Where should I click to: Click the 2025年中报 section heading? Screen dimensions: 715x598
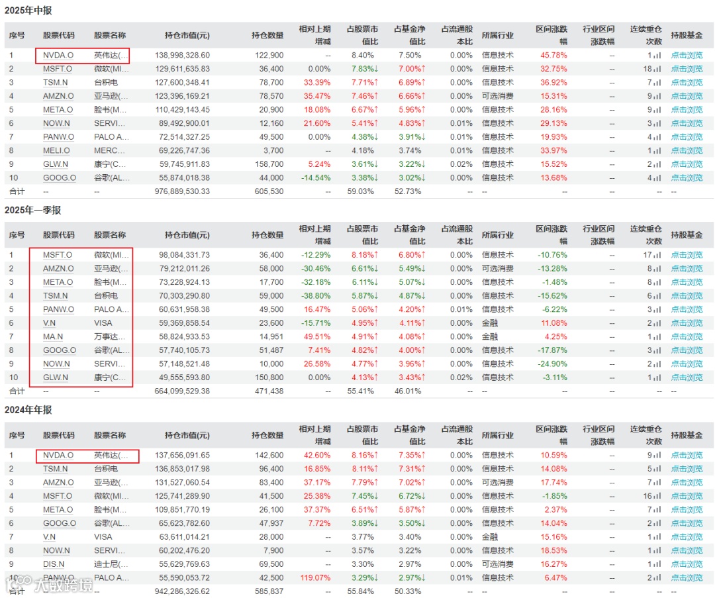[28, 10]
